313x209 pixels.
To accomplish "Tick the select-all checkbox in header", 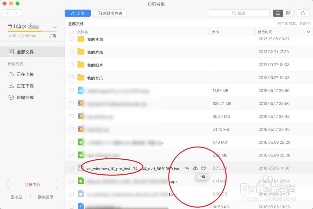I will [x=71, y=32].
